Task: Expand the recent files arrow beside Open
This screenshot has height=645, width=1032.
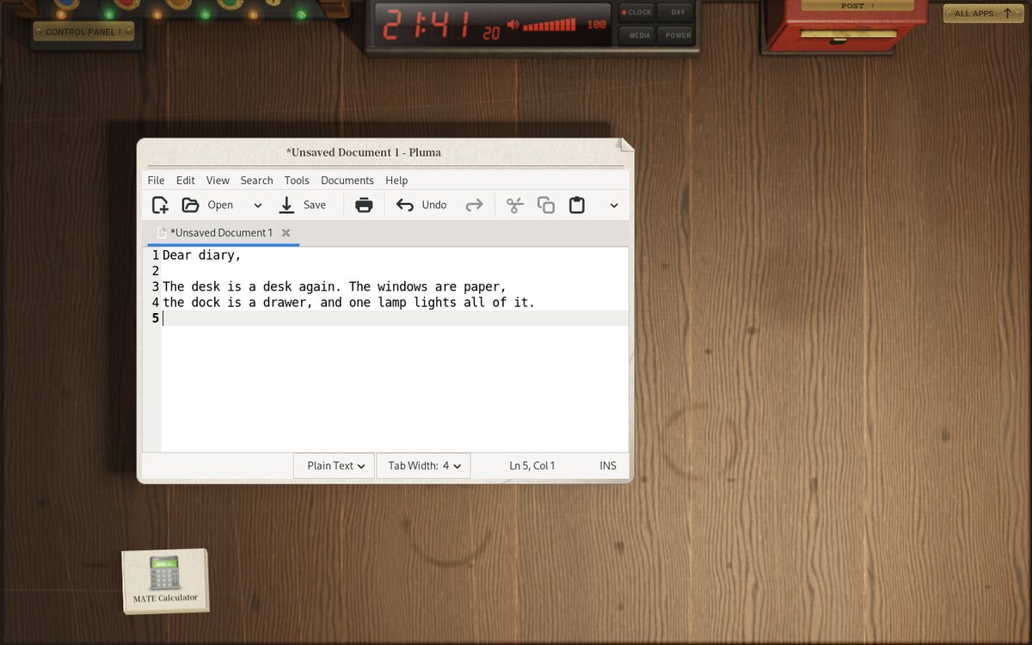Action: pos(257,205)
